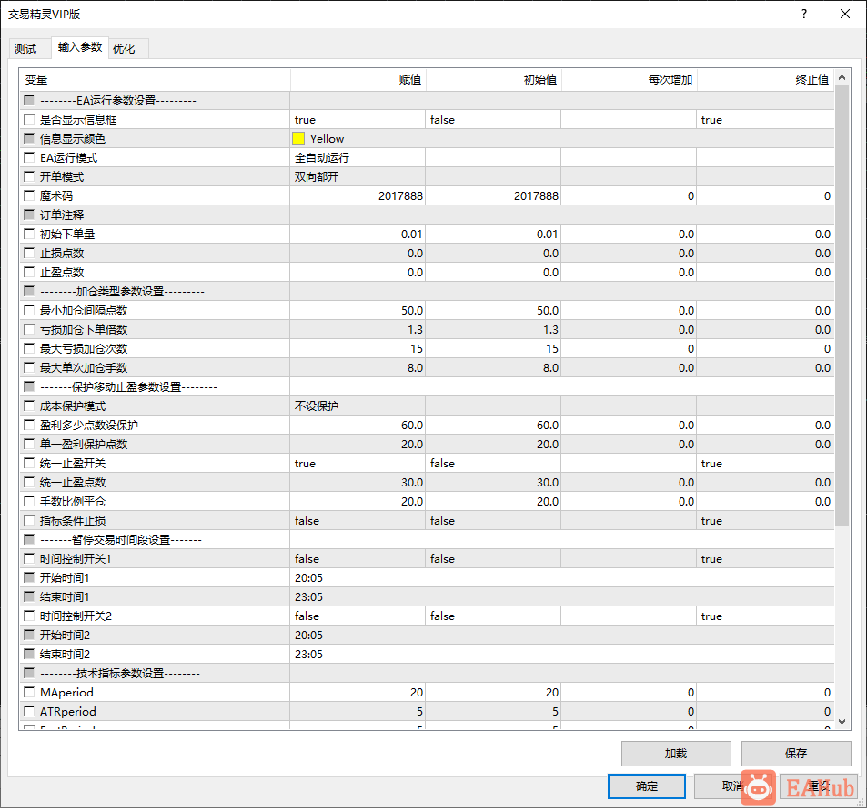The width and height of the screenshot is (867, 811).
Task: Check the 最大亏损加仓次数 checkbox
Action: point(29,348)
